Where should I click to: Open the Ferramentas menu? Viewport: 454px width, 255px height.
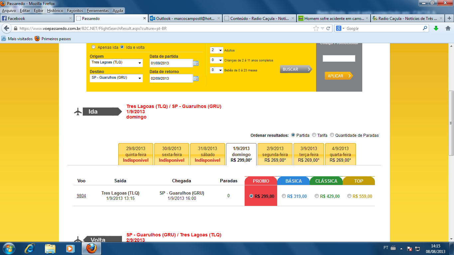[x=98, y=11]
